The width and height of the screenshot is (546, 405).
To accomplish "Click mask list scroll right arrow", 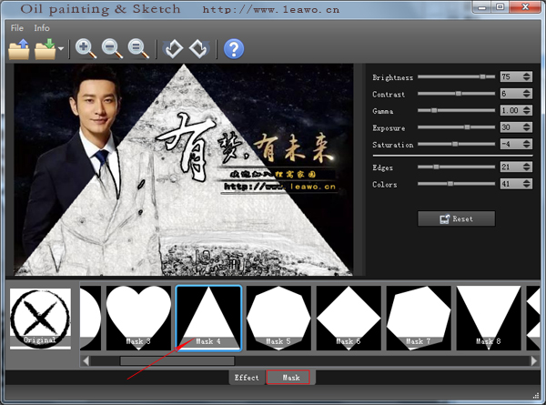I will tap(534, 360).
